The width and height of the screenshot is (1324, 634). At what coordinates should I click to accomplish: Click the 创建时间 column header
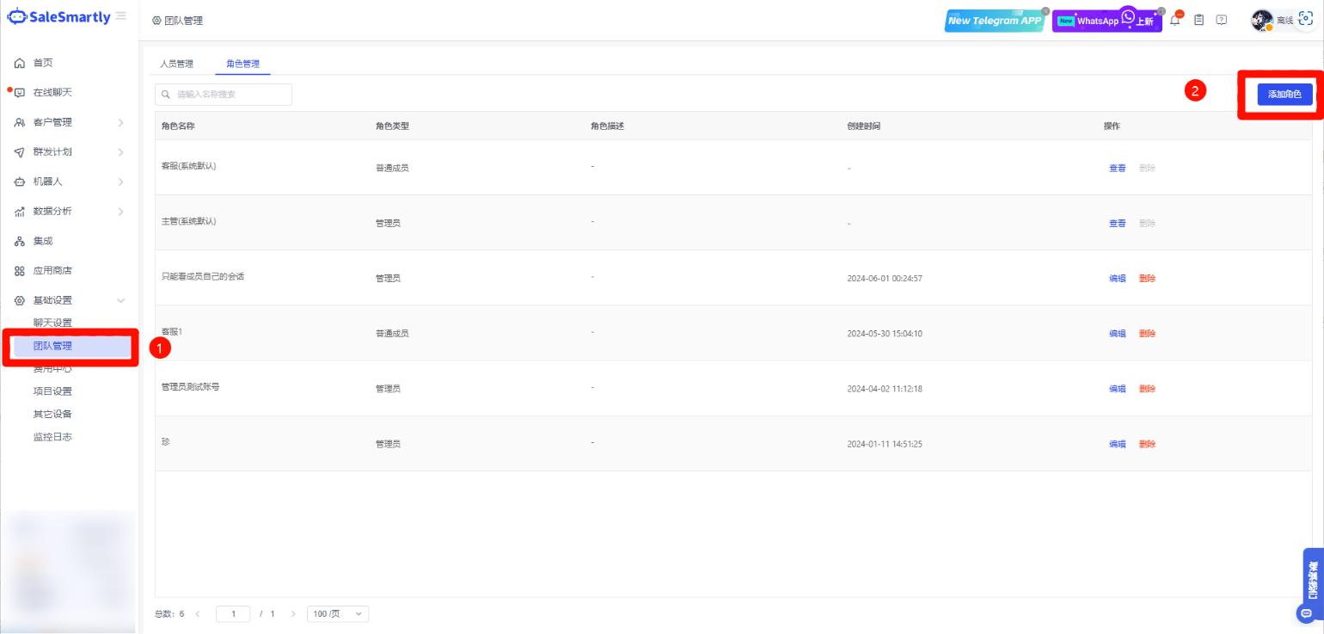863,126
